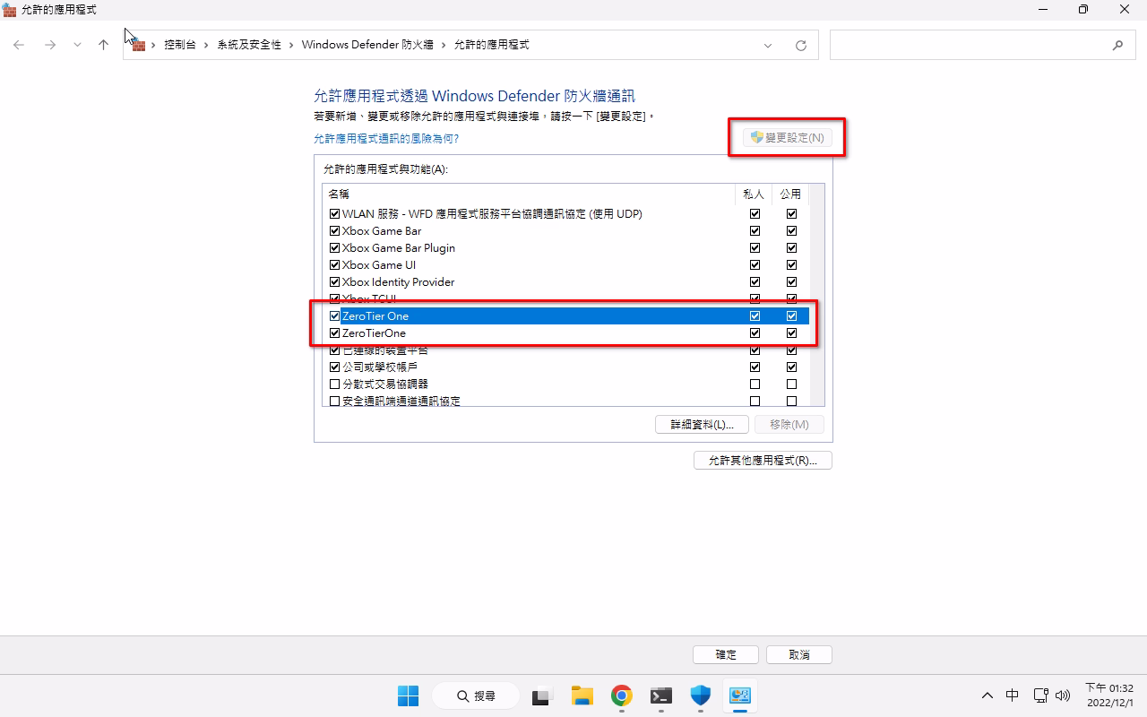Expand chevron after Windows Defender 防火牆

click(x=444, y=45)
